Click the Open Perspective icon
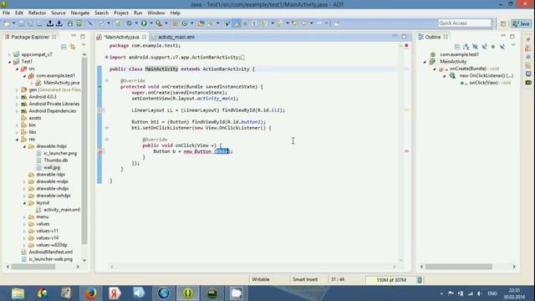The image size is (535, 301). coord(503,23)
